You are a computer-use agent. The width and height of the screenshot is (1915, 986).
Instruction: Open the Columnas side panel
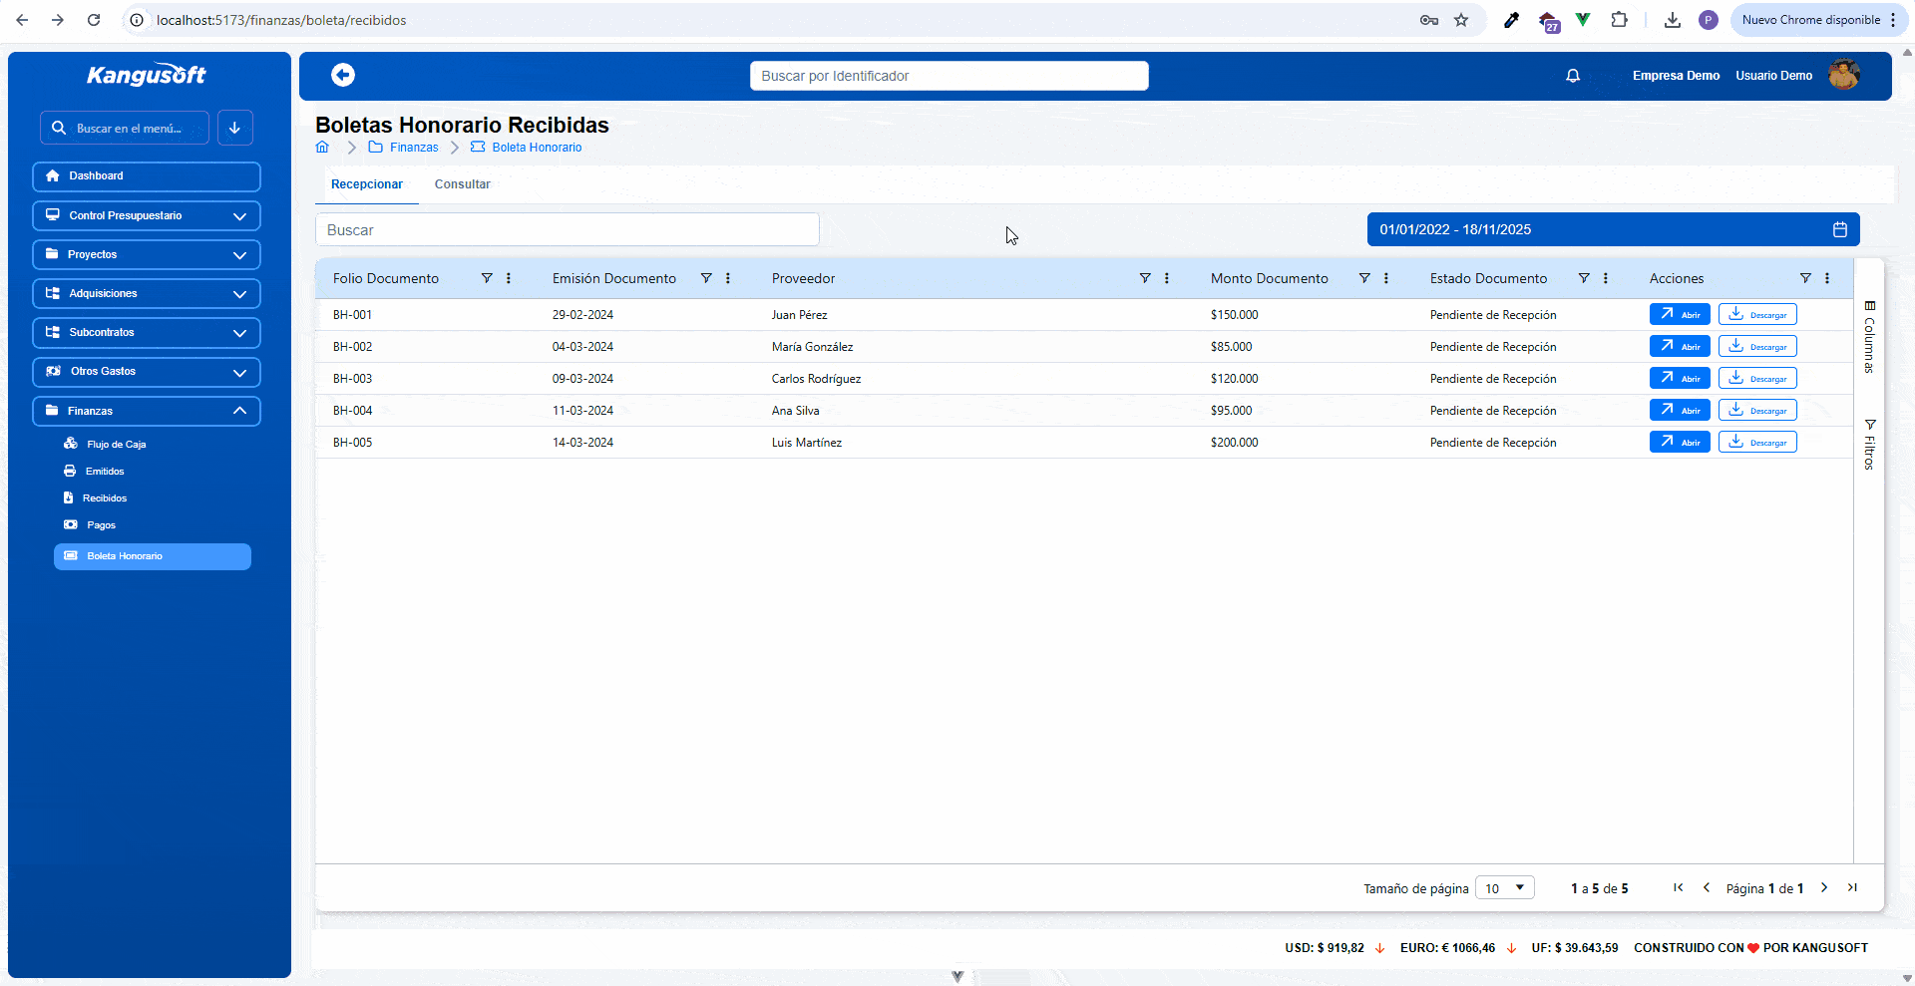click(1869, 337)
